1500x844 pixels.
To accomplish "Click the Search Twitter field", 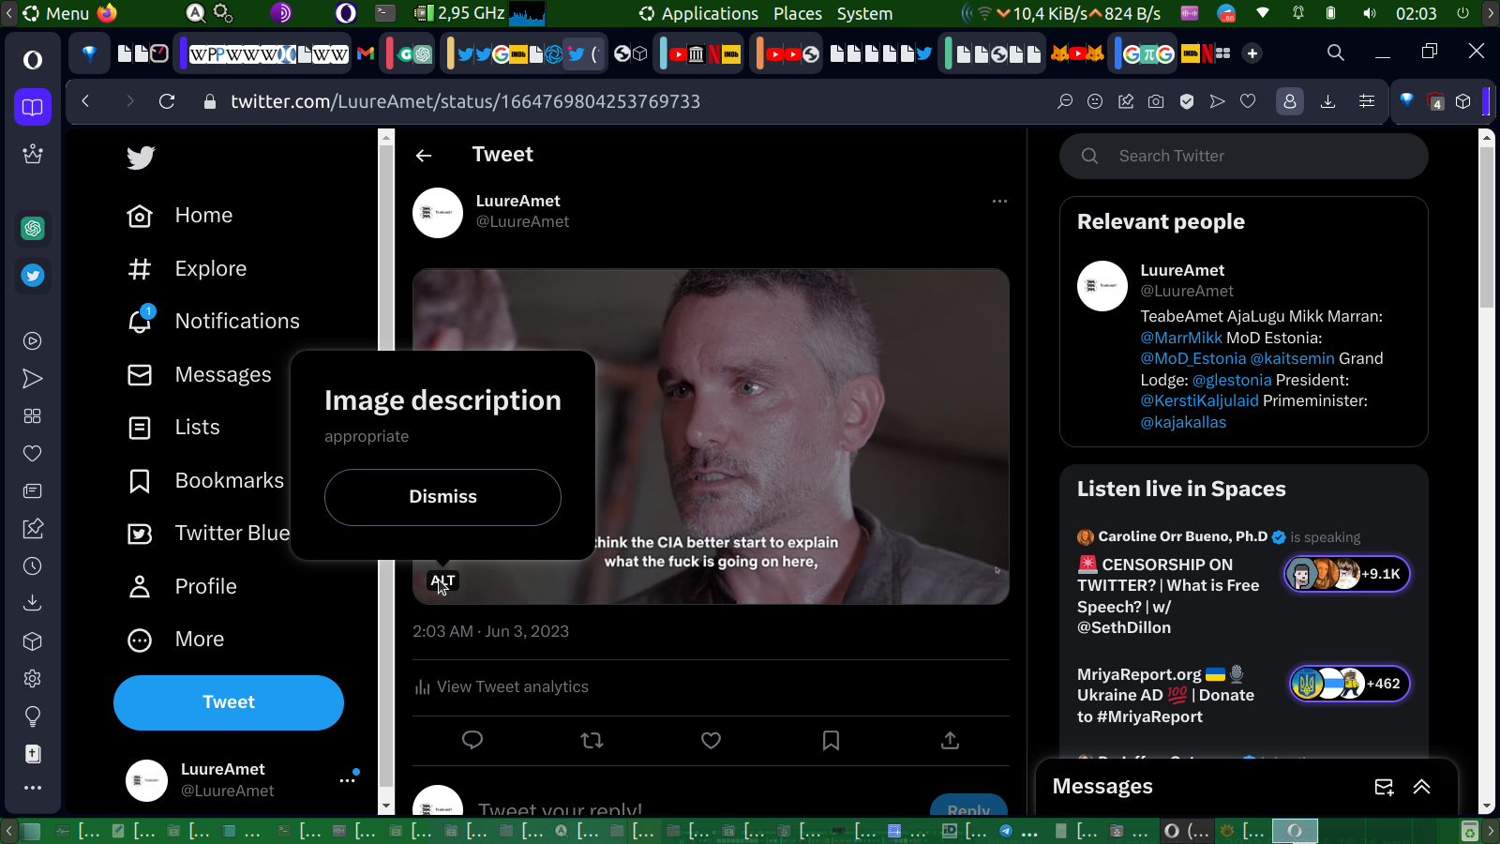I will click(x=1256, y=157).
